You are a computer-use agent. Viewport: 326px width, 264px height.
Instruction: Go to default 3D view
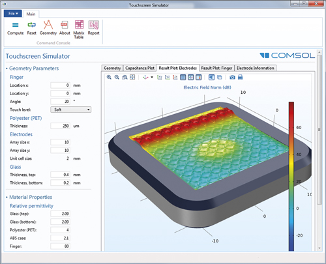[145, 77]
